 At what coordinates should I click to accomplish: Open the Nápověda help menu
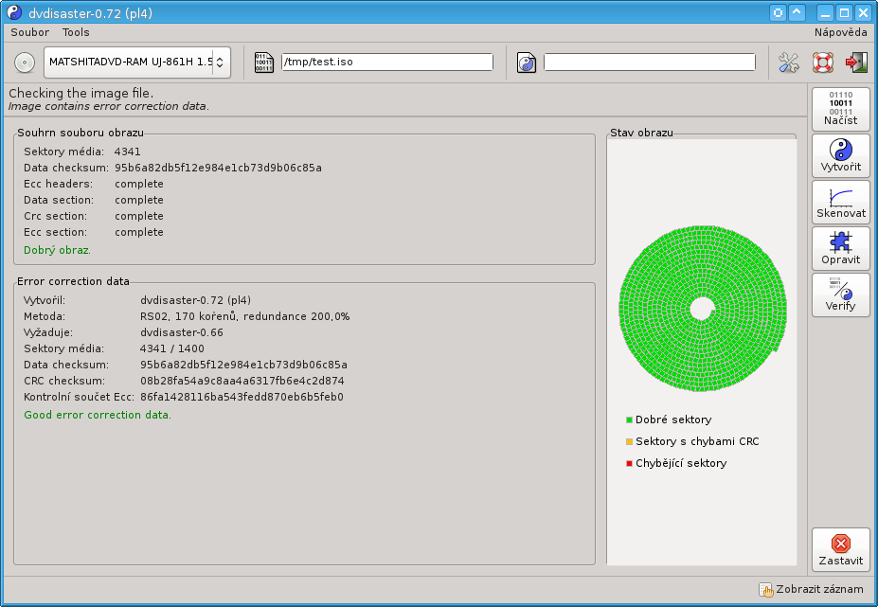(840, 32)
